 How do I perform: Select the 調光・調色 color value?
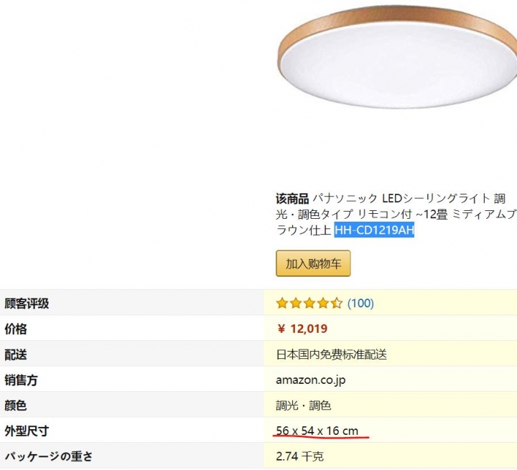click(303, 405)
